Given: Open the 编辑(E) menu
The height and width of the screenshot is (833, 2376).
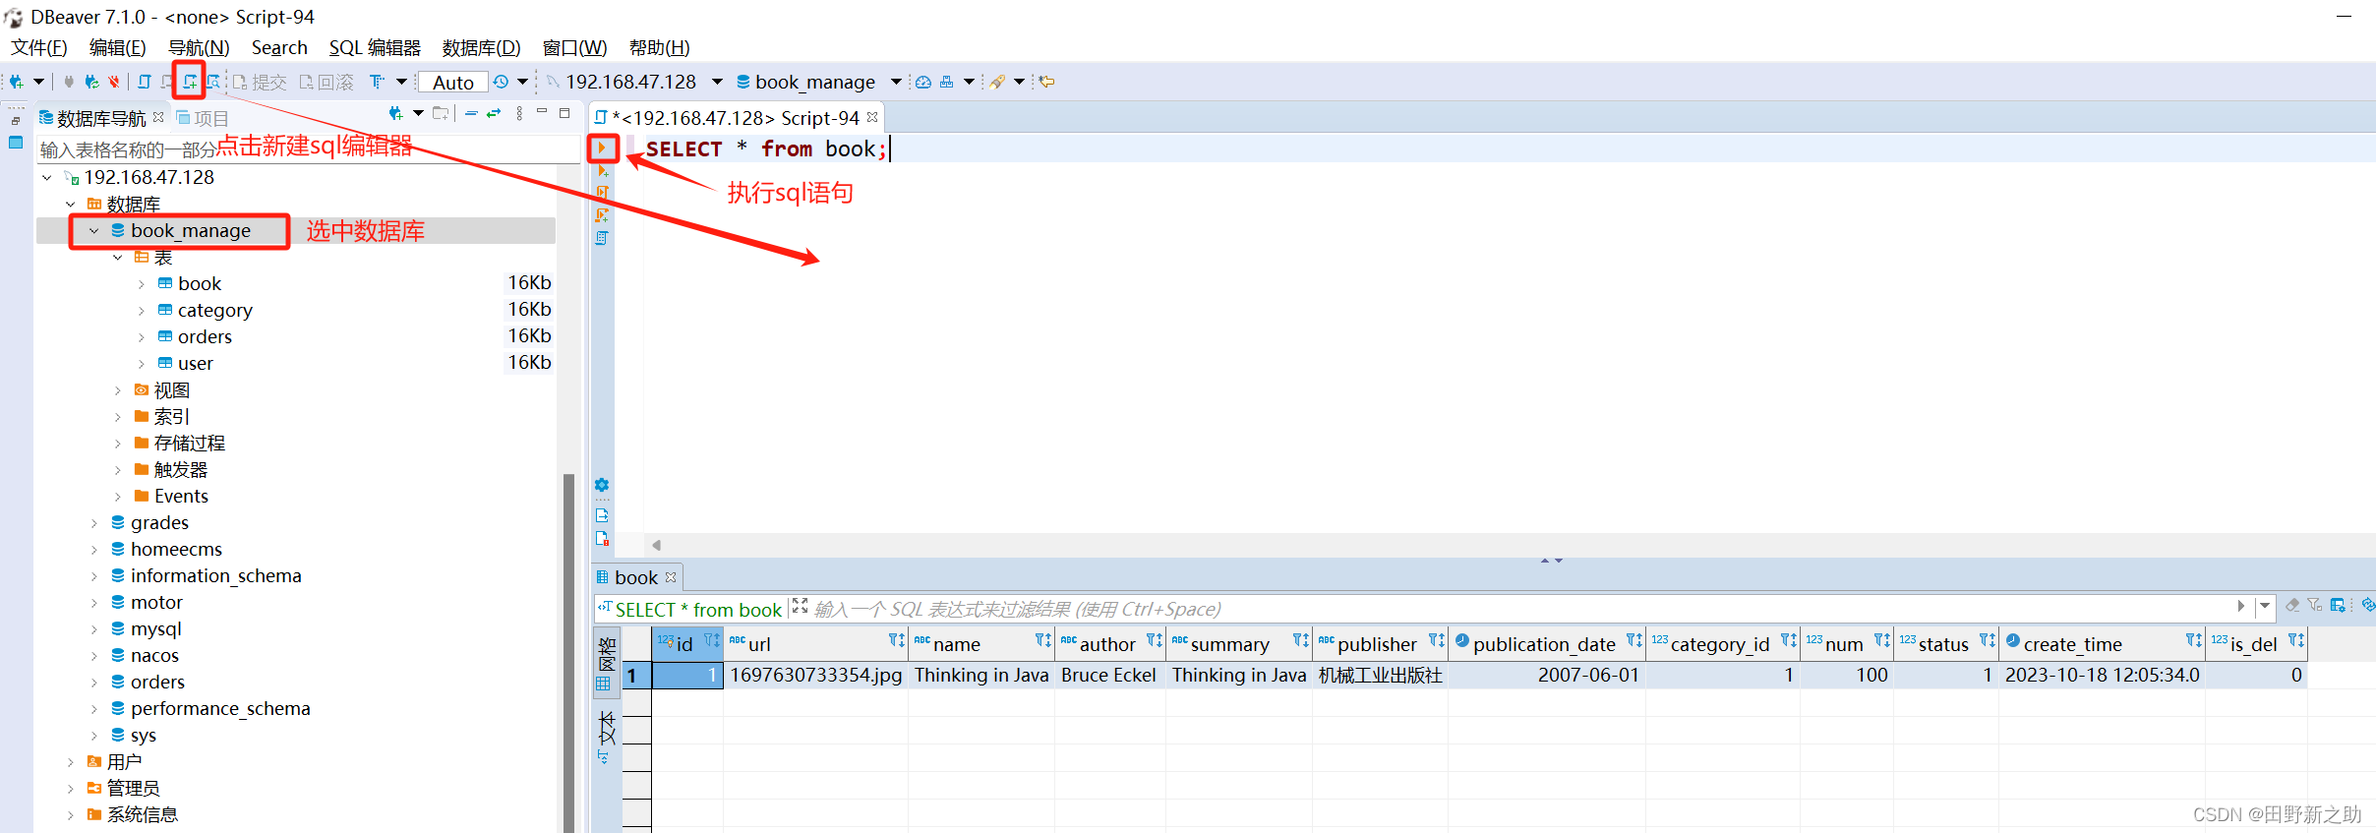Looking at the screenshot, I should [x=117, y=47].
